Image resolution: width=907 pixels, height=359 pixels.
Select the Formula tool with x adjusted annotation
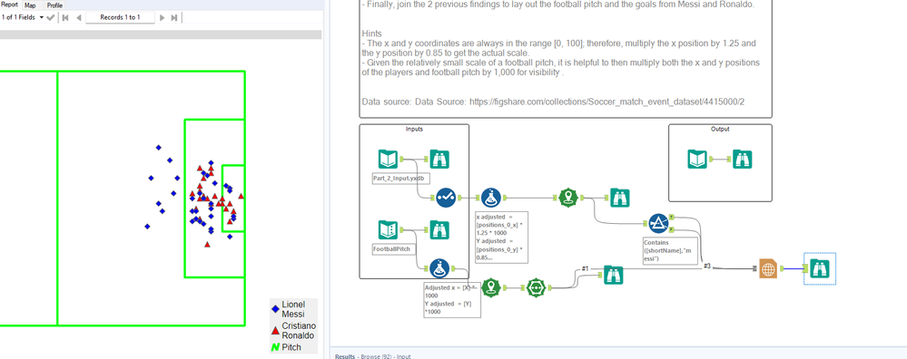pyautogui.click(x=491, y=198)
